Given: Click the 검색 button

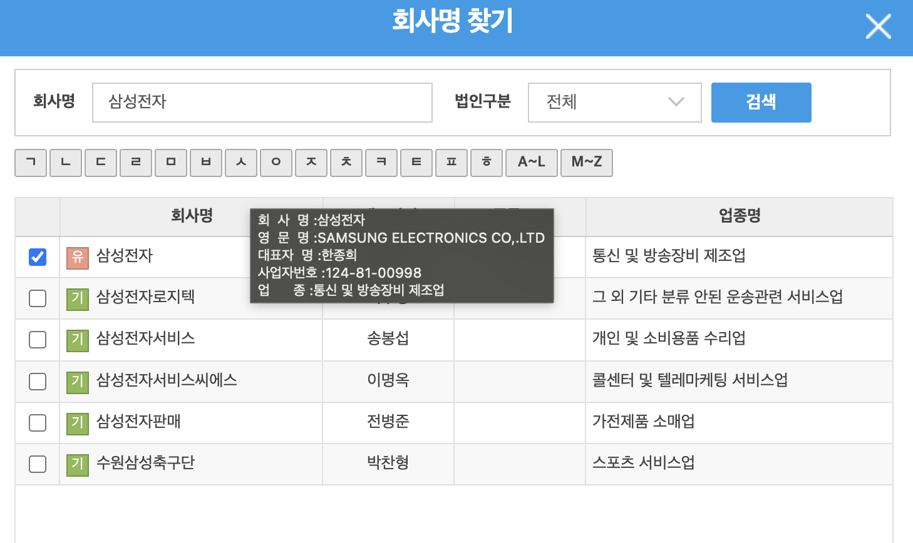Looking at the screenshot, I should [x=761, y=103].
